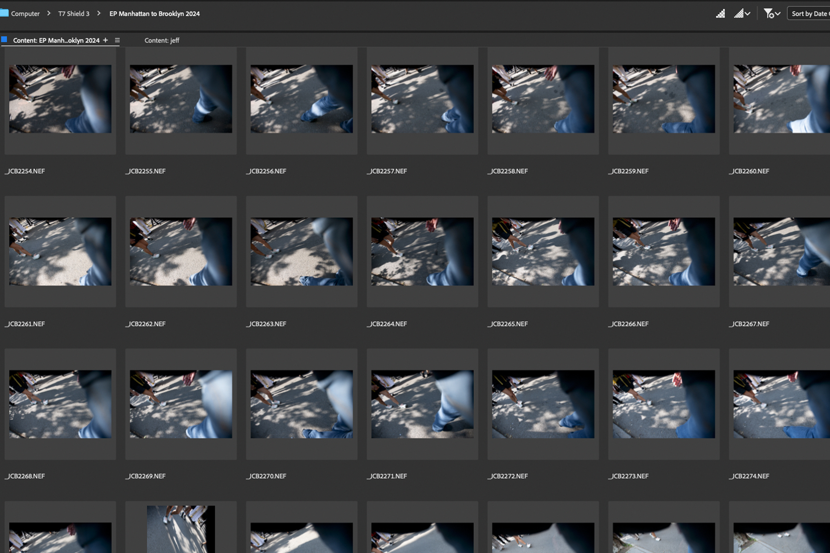
Task: Click the thumbnail quality preference icon
Action: pyautogui.click(x=720, y=14)
